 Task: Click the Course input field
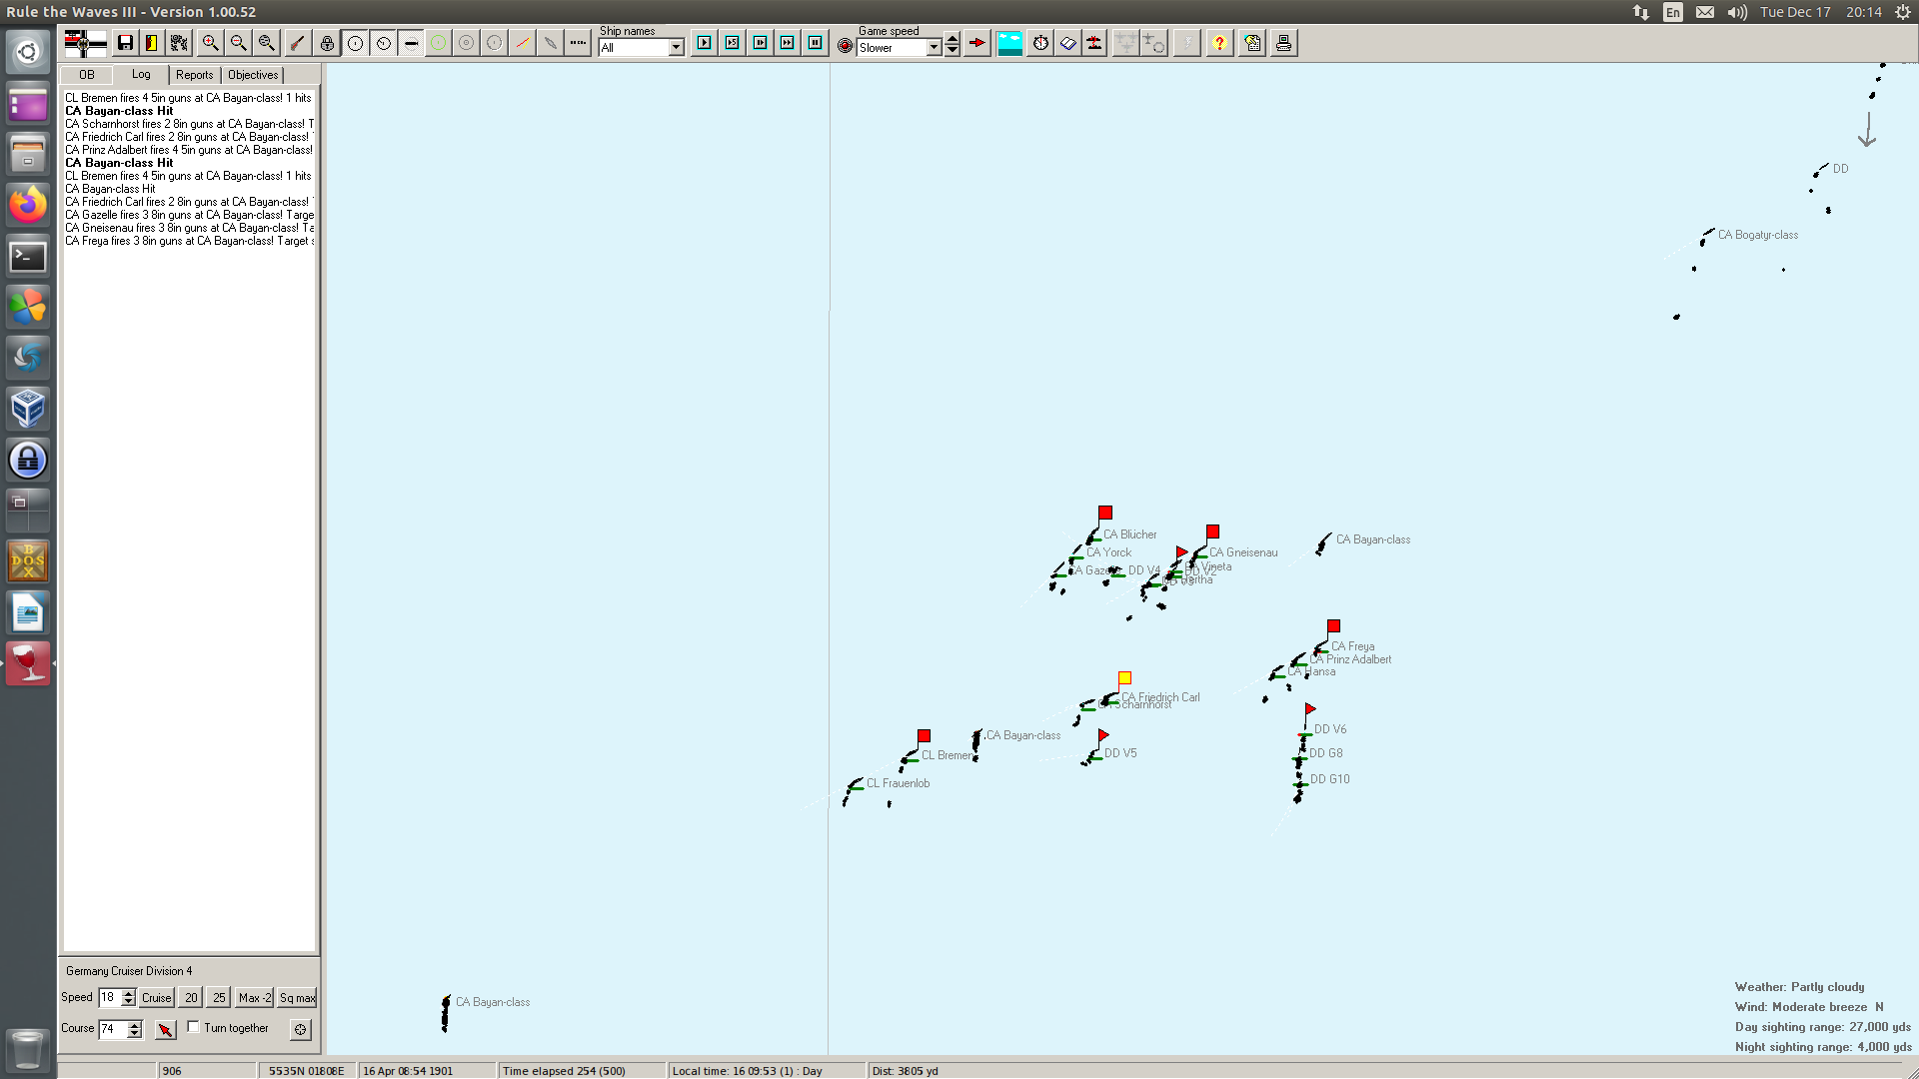pyautogui.click(x=112, y=1029)
